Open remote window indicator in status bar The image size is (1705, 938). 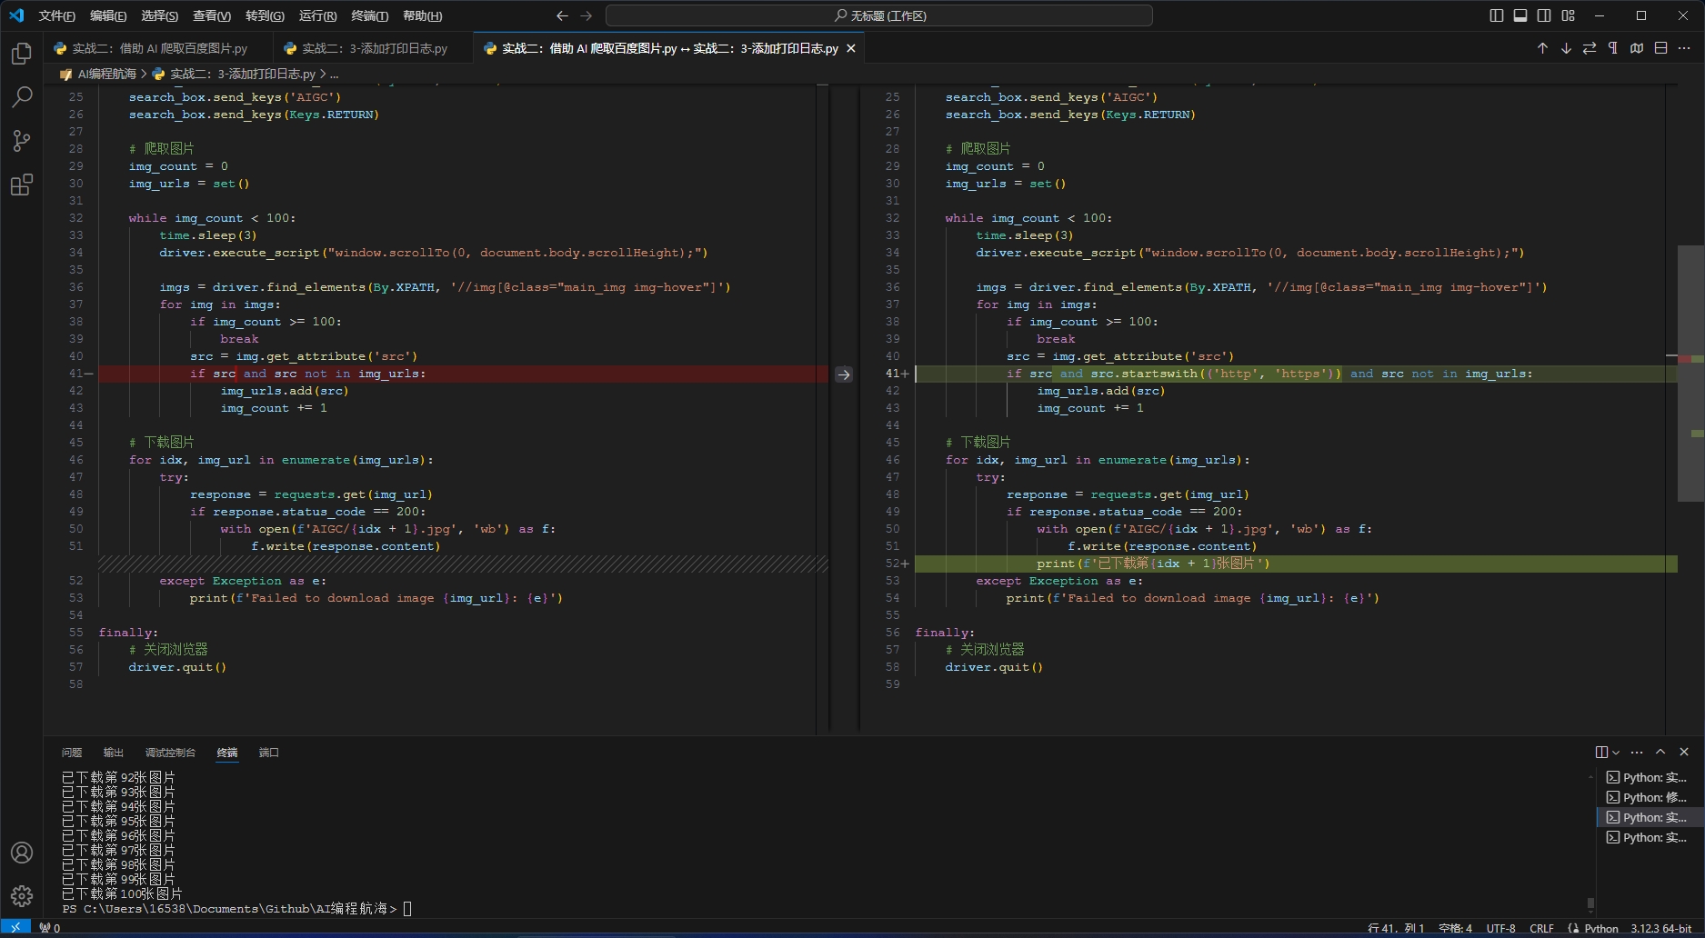click(x=15, y=928)
